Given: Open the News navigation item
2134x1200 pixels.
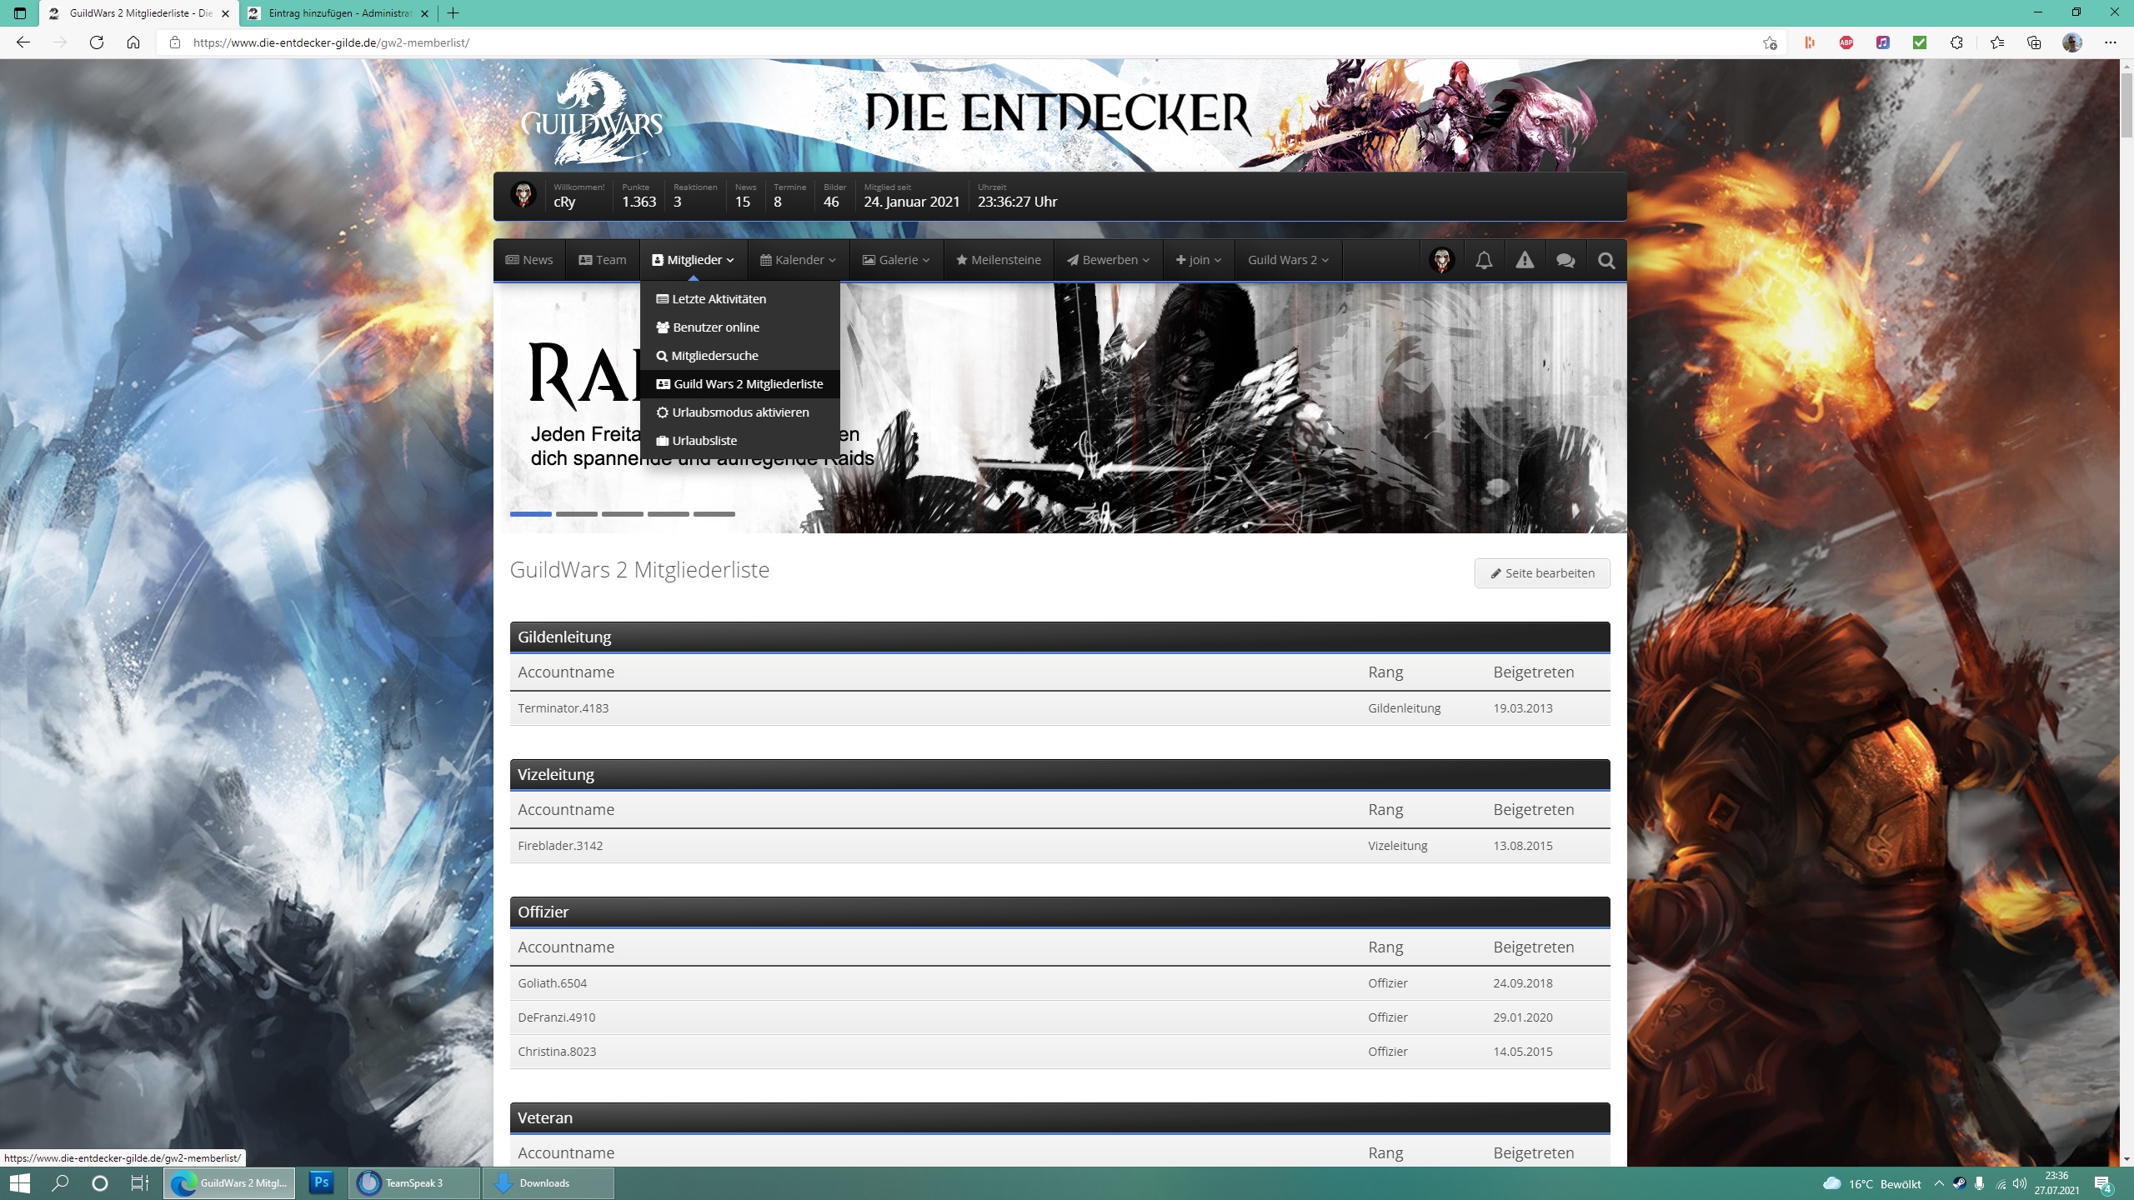Looking at the screenshot, I should click(x=529, y=260).
